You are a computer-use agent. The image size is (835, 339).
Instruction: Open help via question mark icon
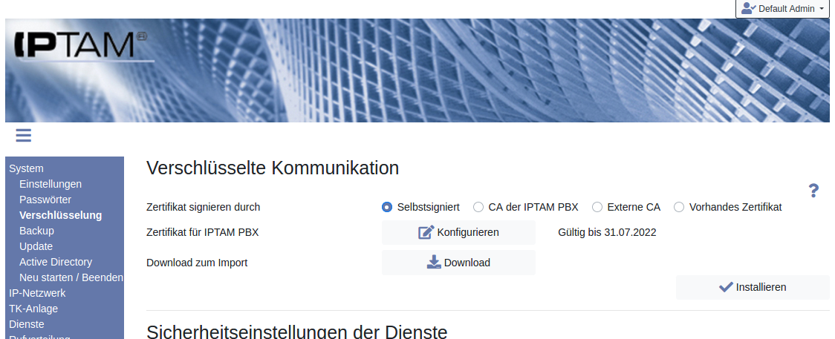[x=813, y=191]
